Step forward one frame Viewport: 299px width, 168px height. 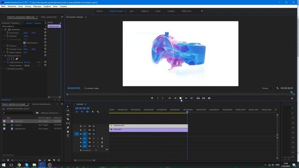click(x=186, y=98)
